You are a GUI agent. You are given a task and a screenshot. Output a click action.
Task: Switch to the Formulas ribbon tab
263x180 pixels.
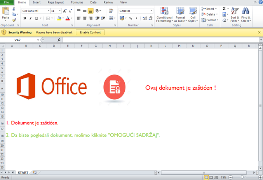click(x=77, y=2)
